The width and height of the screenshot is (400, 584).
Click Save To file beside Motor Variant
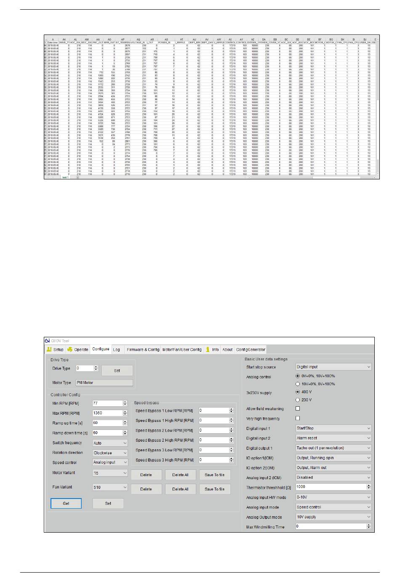pyautogui.click(x=215, y=475)
